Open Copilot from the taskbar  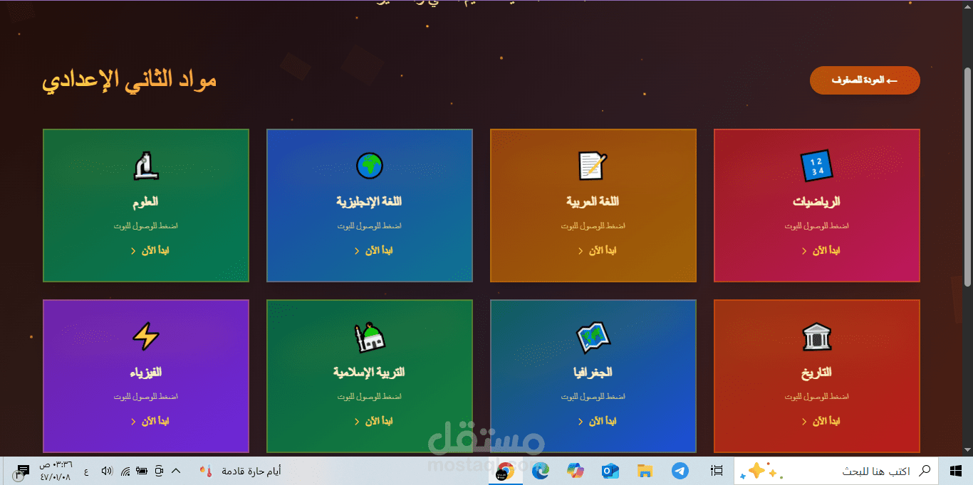pyautogui.click(x=576, y=471)
